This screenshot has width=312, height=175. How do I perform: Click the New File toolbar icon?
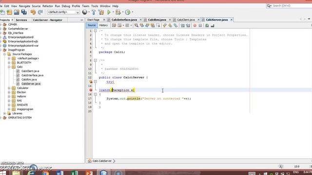pyautogui.click(x=2, y=12)
